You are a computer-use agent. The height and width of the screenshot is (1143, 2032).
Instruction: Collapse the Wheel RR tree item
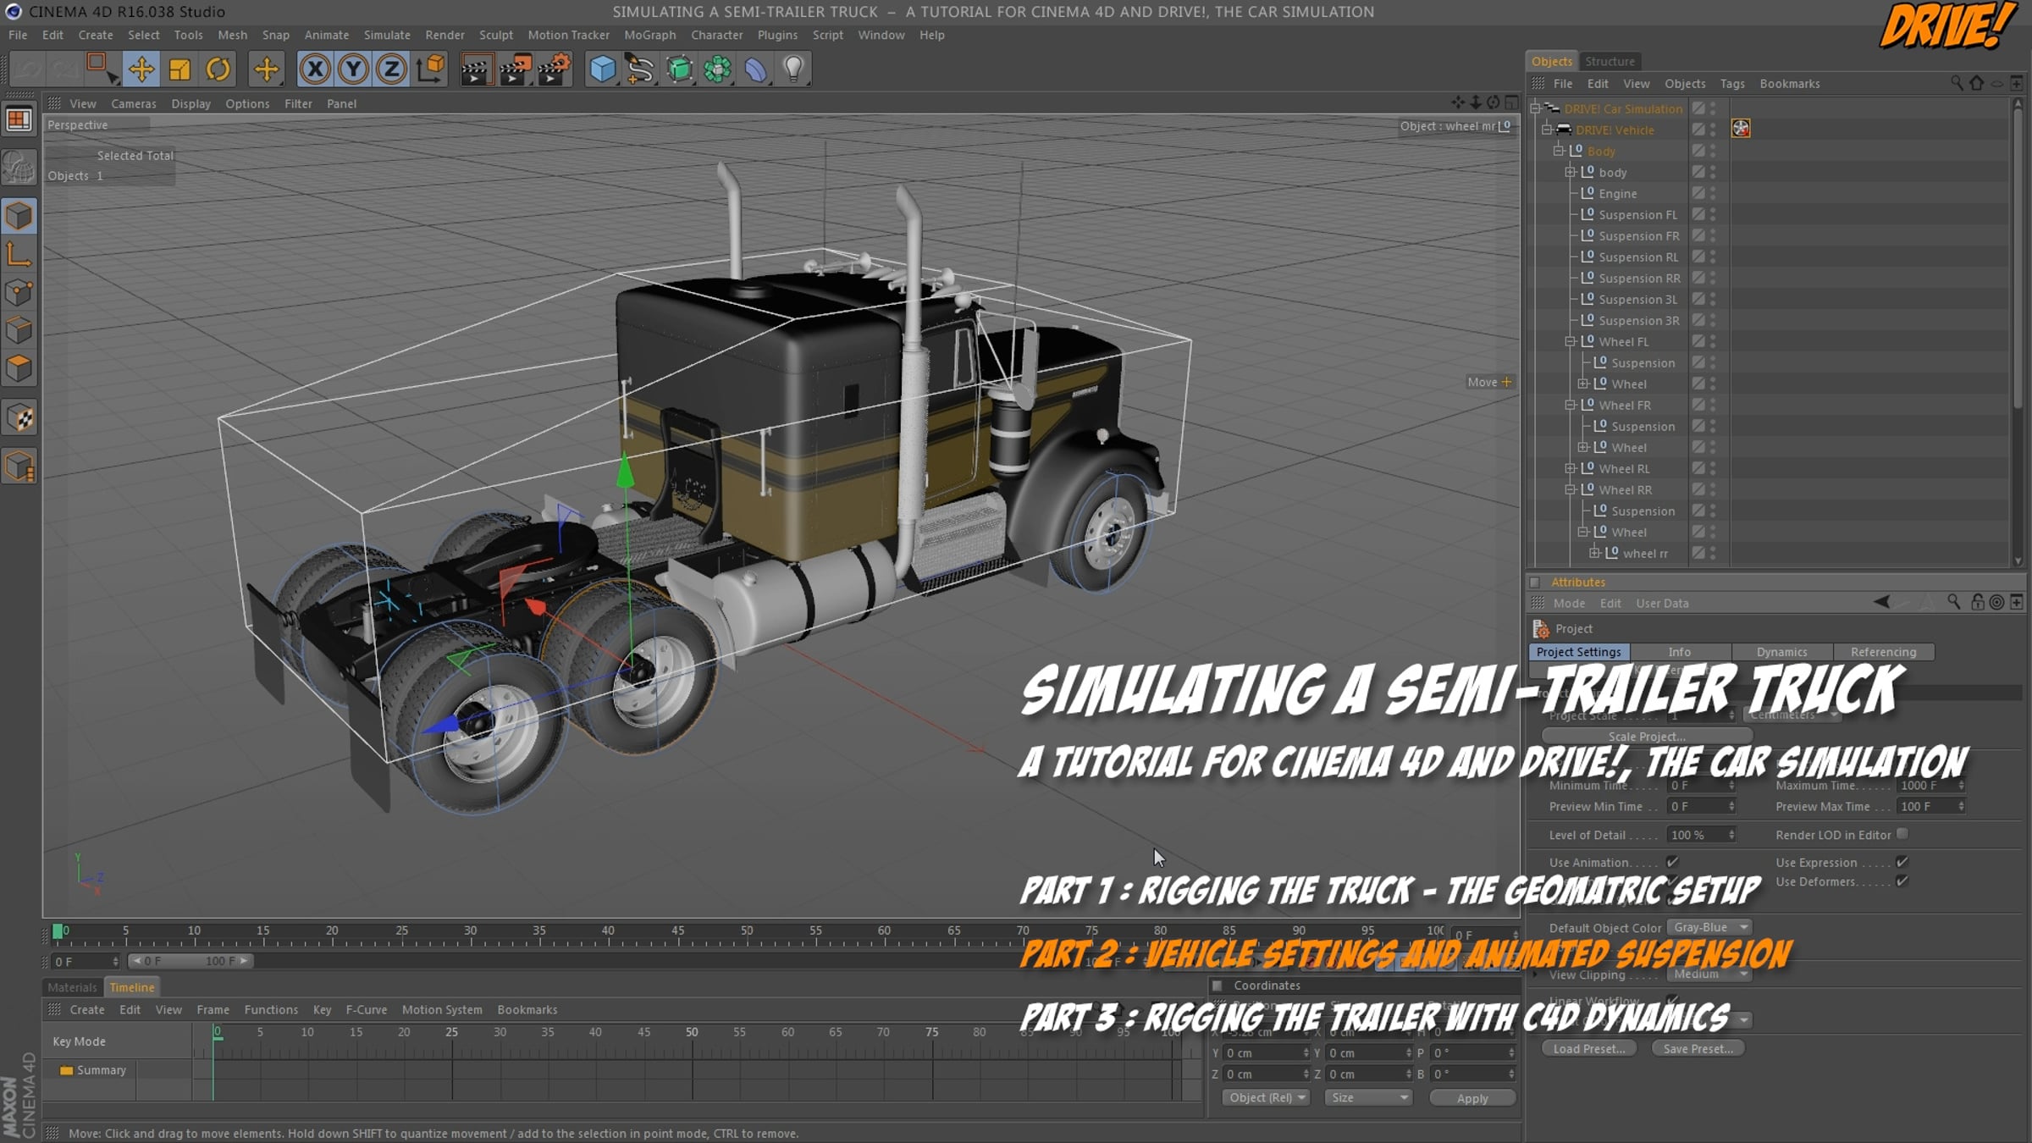coord(1571,489)
